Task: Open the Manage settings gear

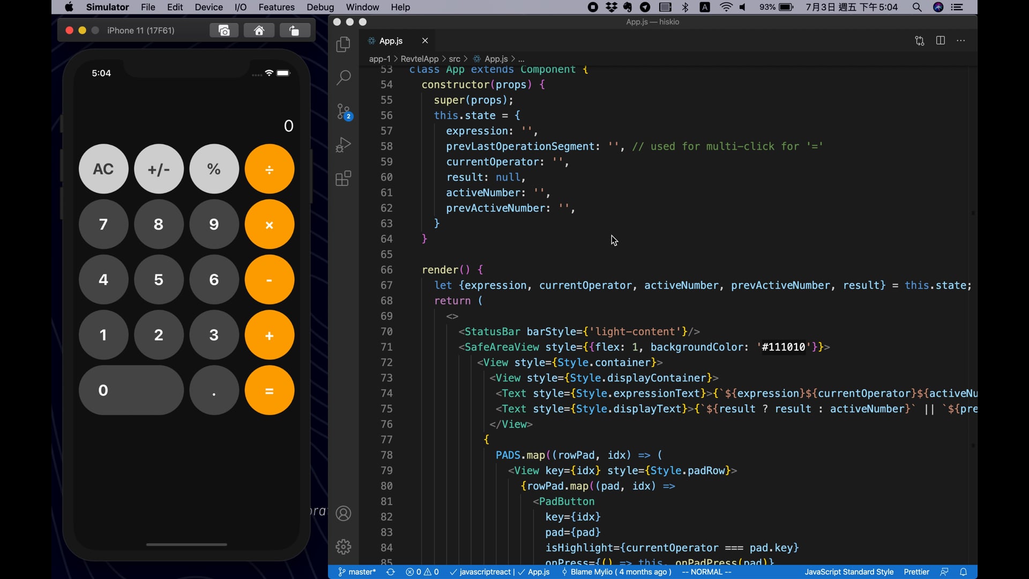Action: point(344,546)
